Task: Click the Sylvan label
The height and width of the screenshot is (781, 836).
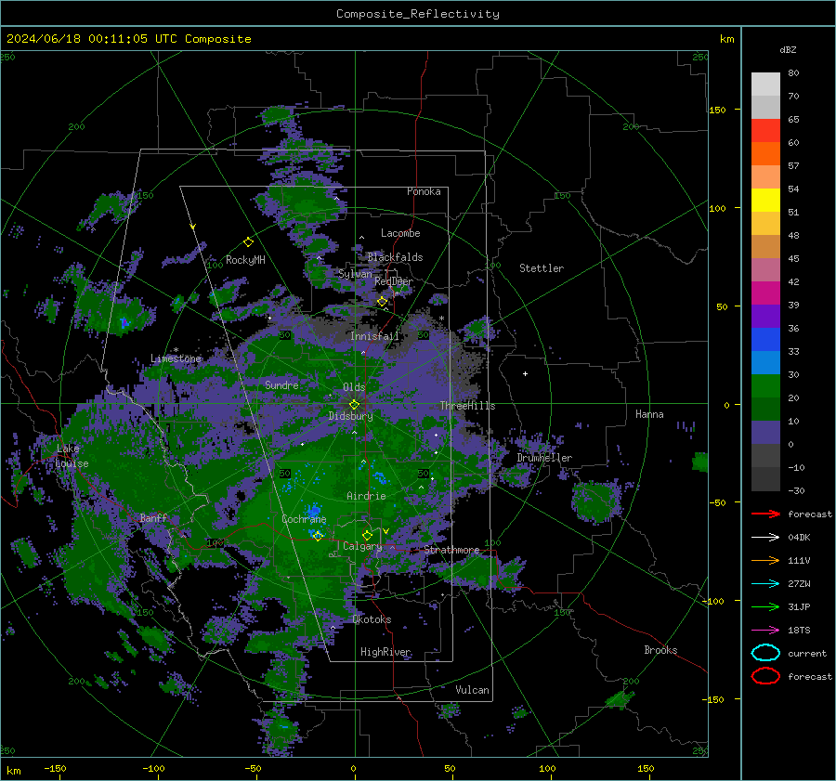Action: [x=355, y=274]
